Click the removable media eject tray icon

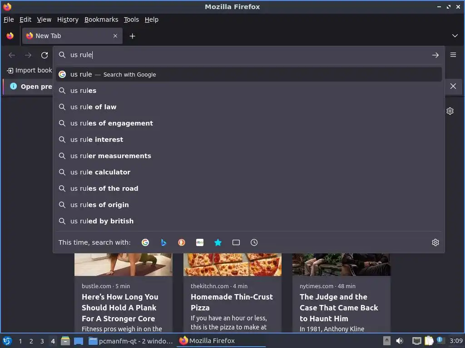pos(387,341)
